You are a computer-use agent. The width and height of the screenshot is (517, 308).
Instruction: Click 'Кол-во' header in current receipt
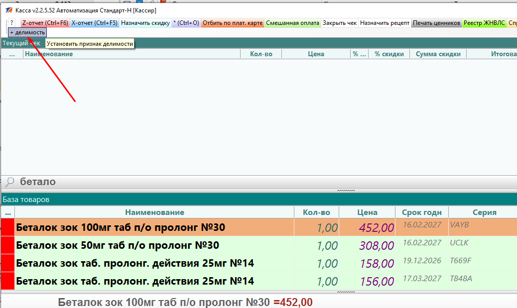pyautogui.click(x=261, y=54)
